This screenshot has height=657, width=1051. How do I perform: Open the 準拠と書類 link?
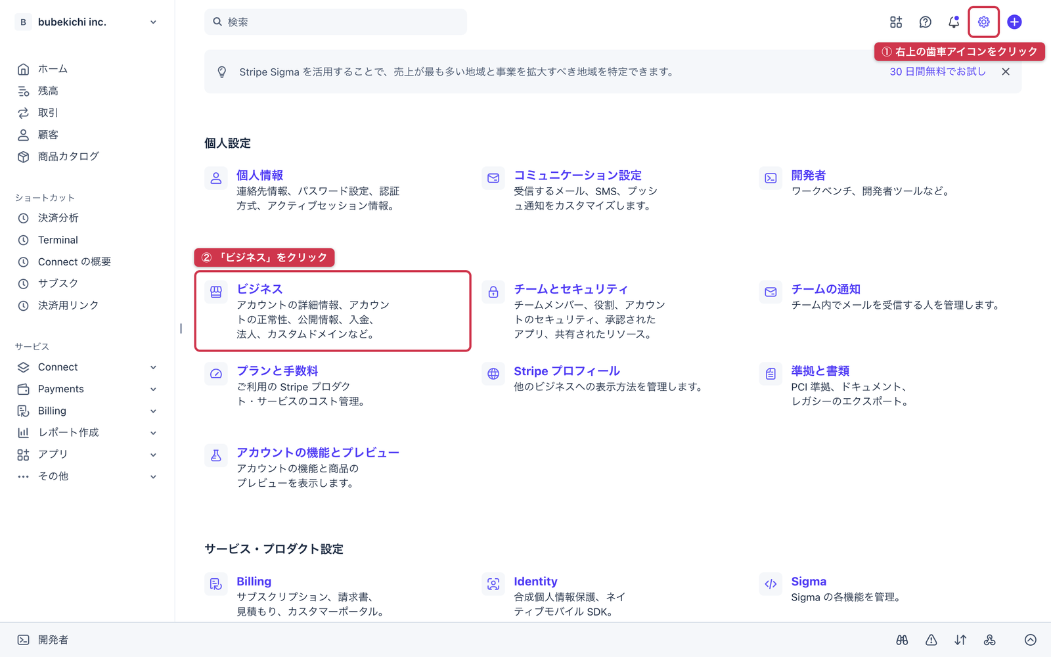coord(820,371)
